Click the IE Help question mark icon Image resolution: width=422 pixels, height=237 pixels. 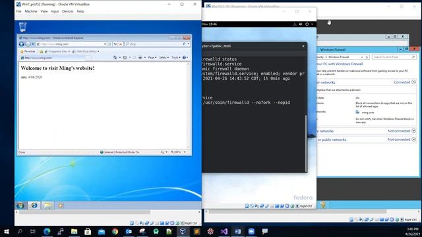[185, 57]
